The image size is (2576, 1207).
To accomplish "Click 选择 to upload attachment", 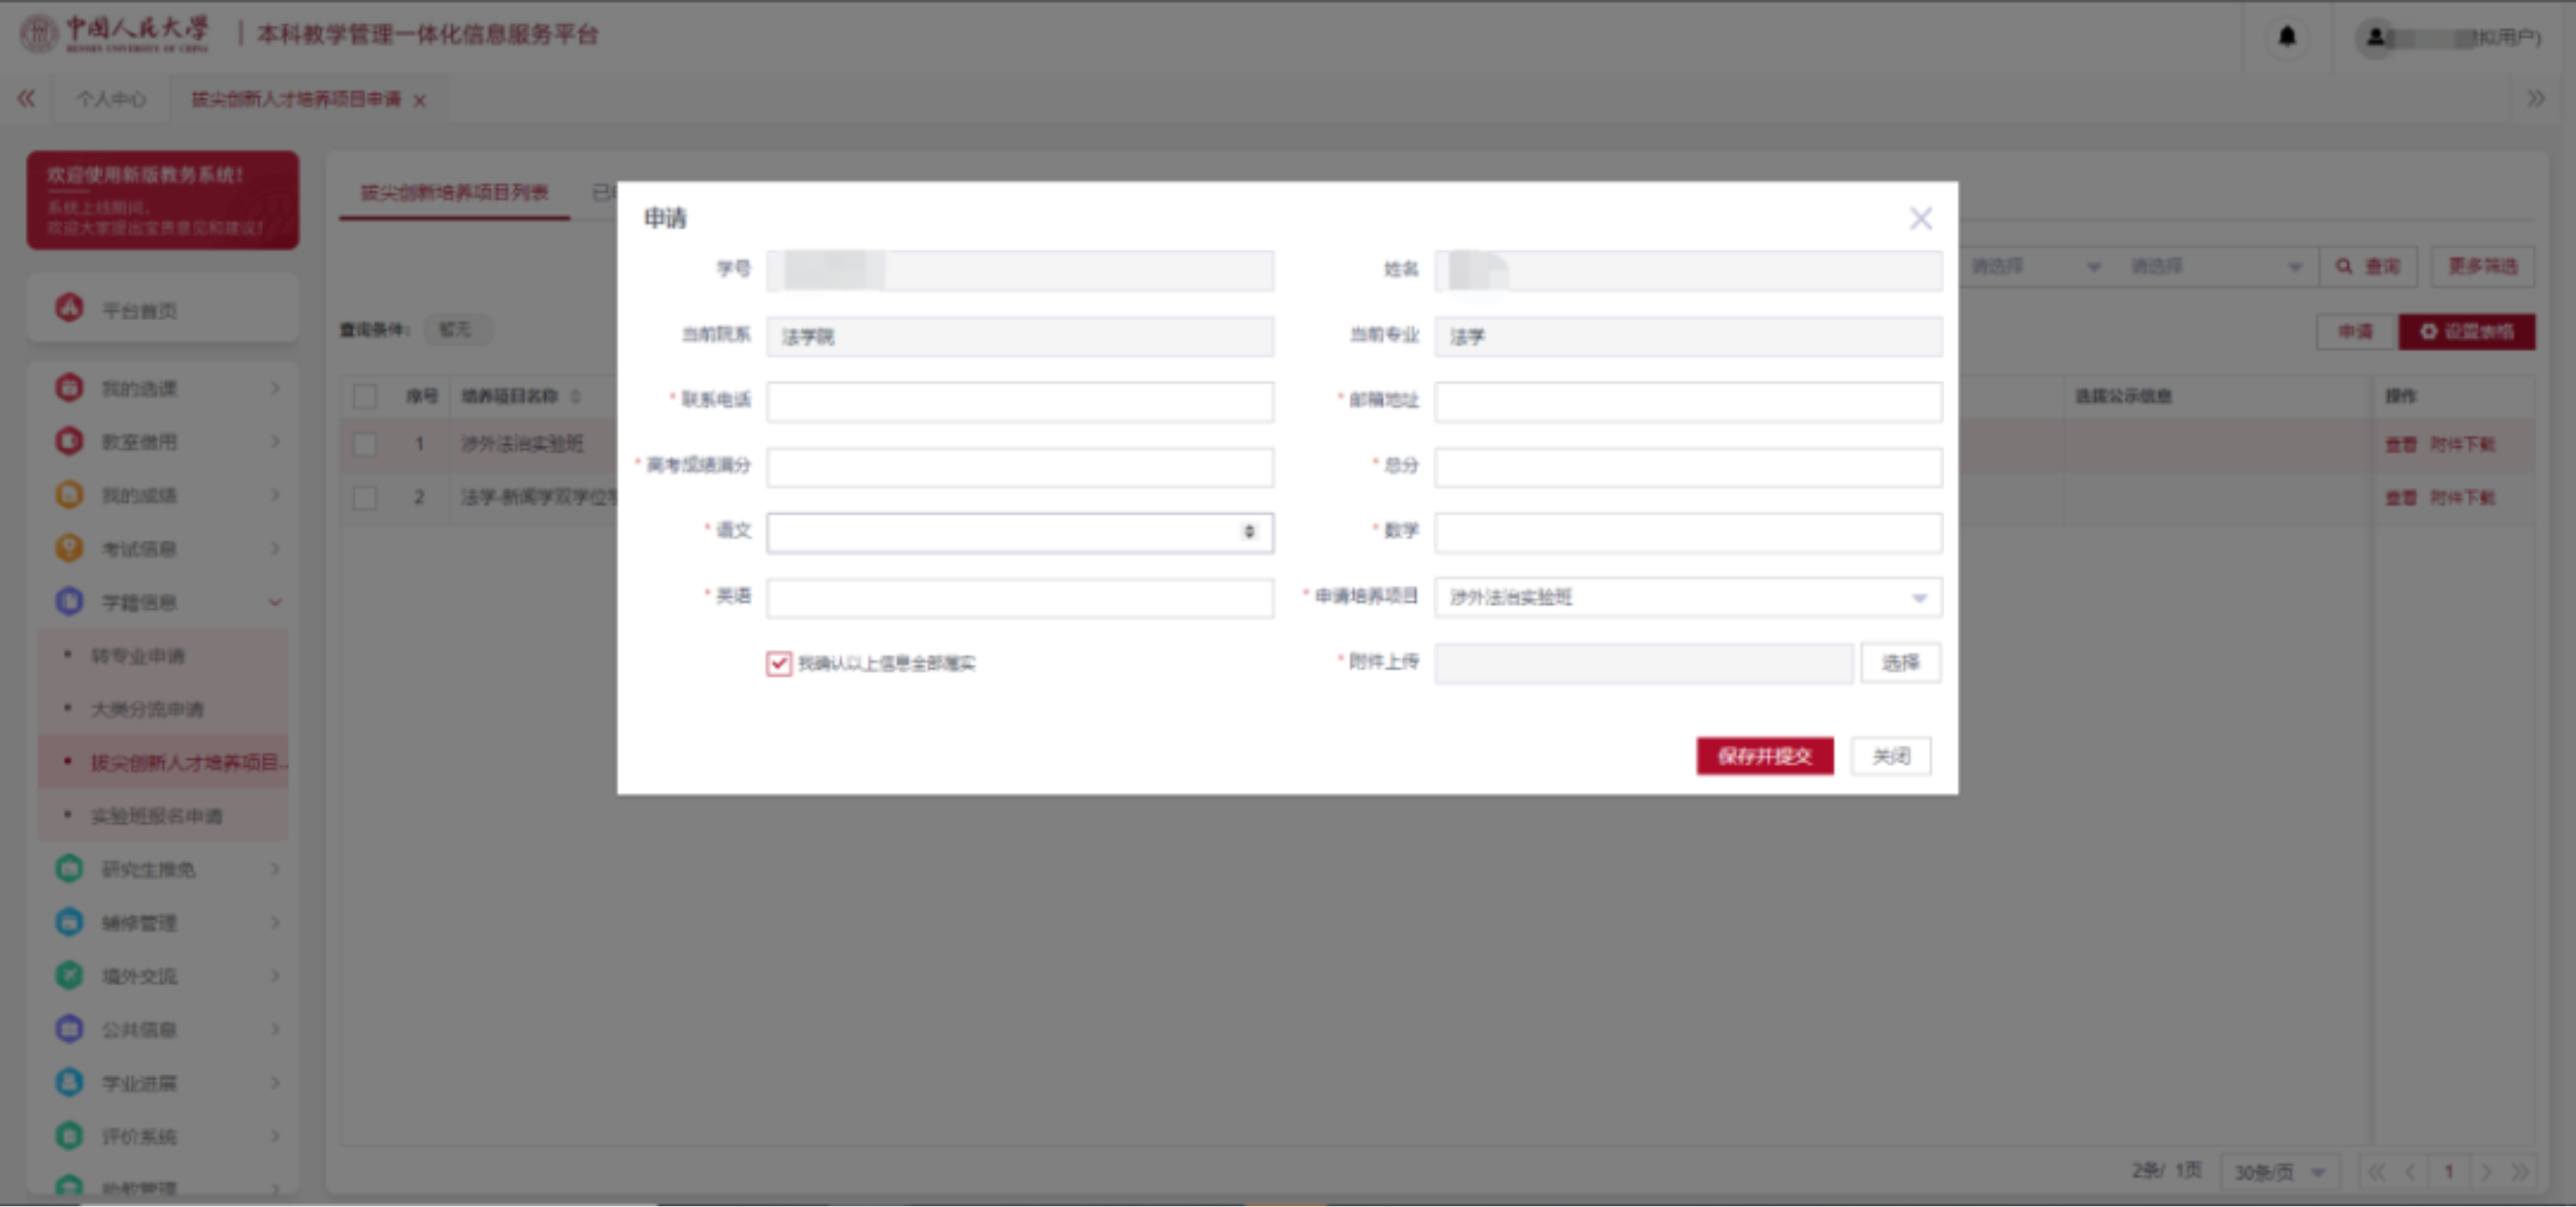I will click(1899, 663).
